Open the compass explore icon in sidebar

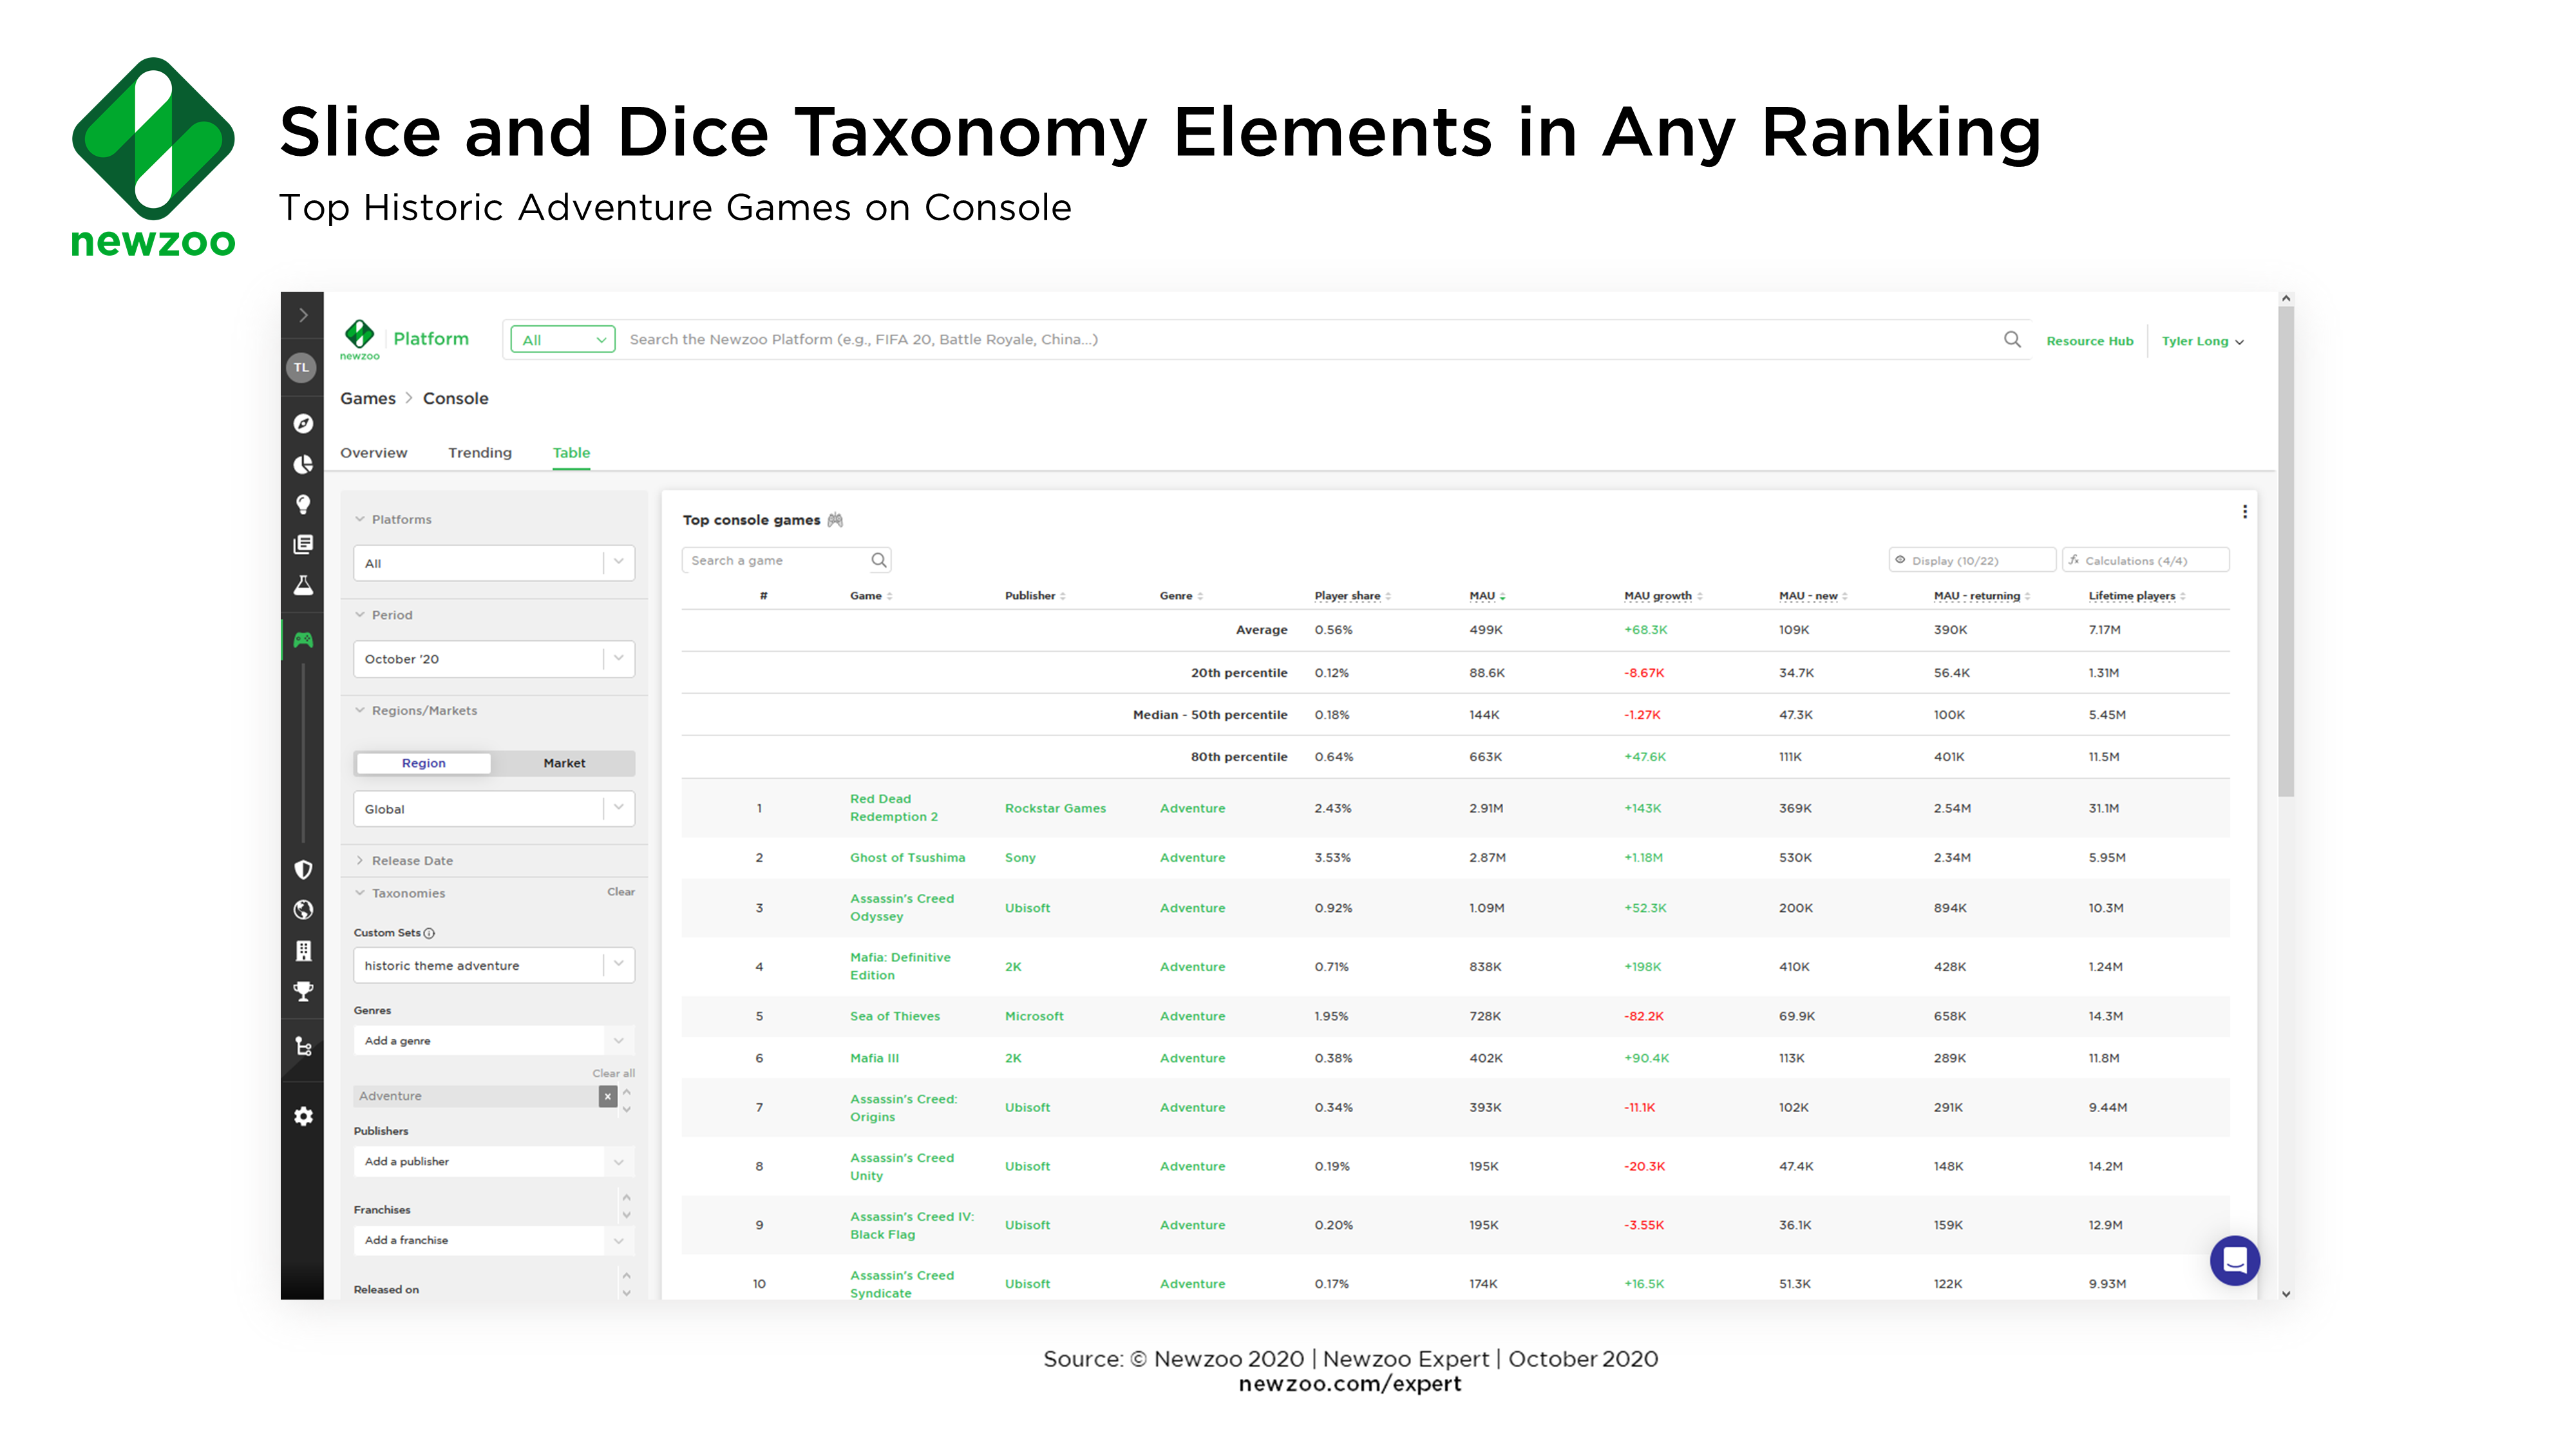pyautogui.click(x=303, y=424)
